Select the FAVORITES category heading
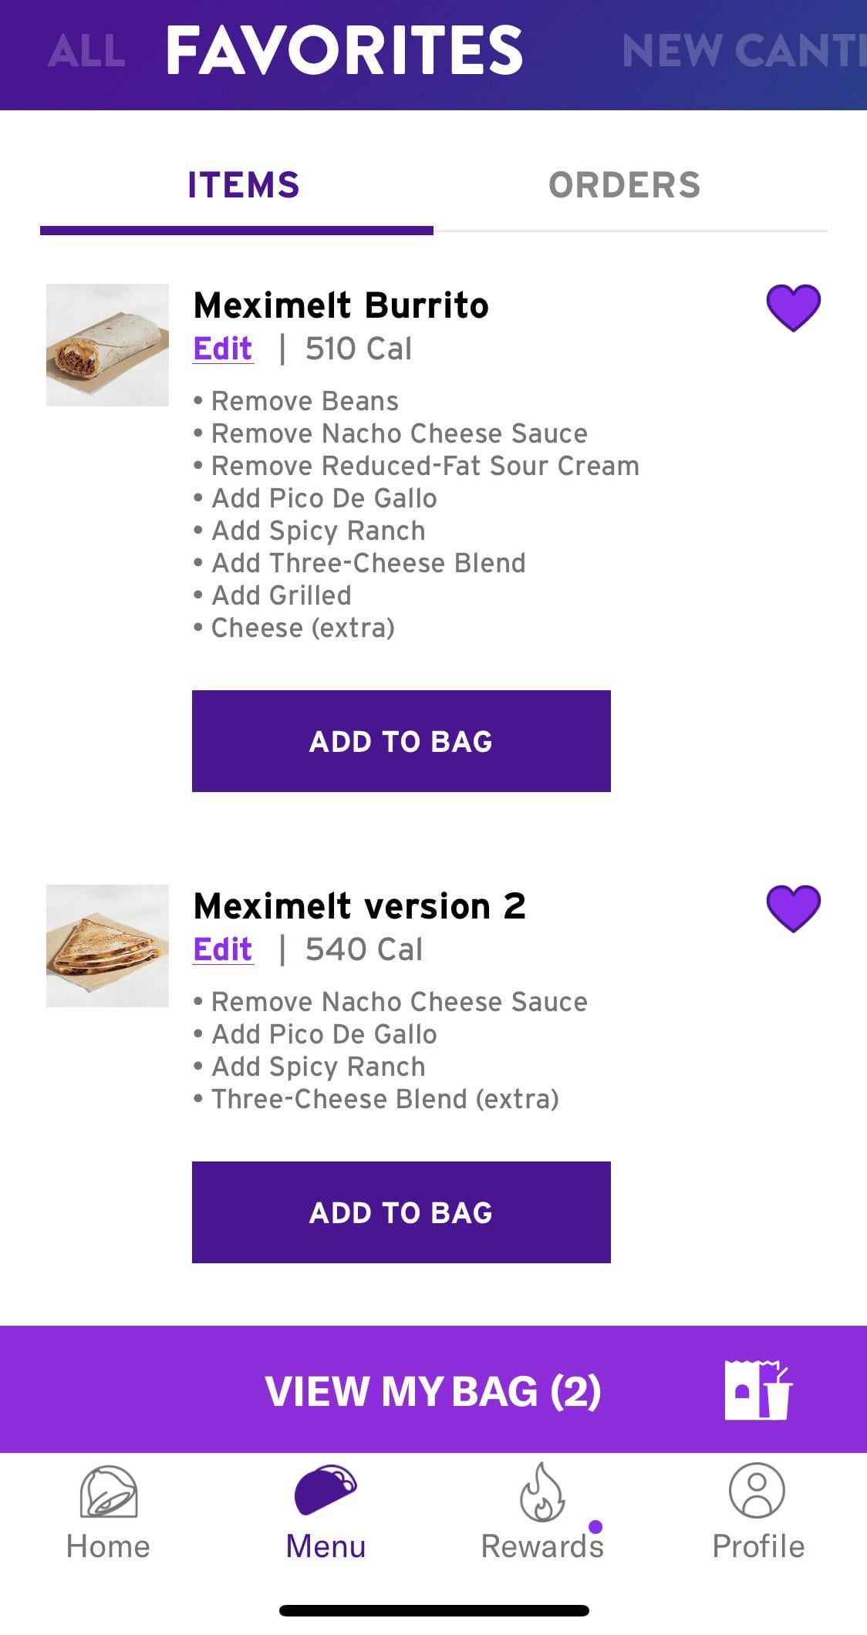Image resolution: width=867 pixels, height=1635 pixels. pos(344,51)
